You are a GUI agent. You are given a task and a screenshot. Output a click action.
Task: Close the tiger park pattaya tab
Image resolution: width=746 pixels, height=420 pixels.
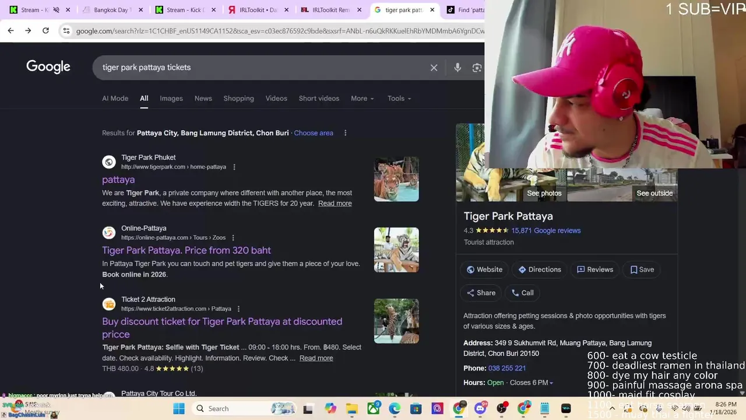[432, 10]
